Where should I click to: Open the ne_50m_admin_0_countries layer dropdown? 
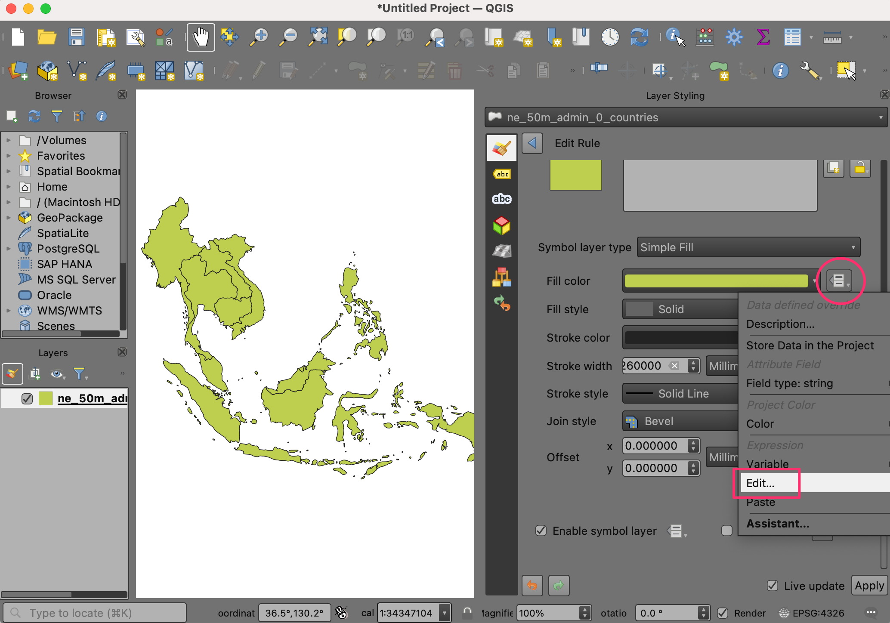tap(686, 117)
